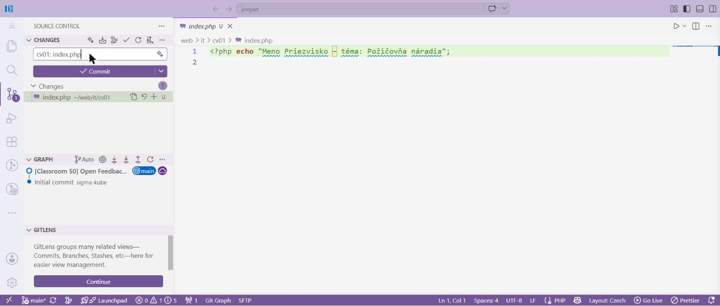The height and width of the screenshot is (306, 720).
Task: Open Manage settings gear icon
Action: [12, 282]
